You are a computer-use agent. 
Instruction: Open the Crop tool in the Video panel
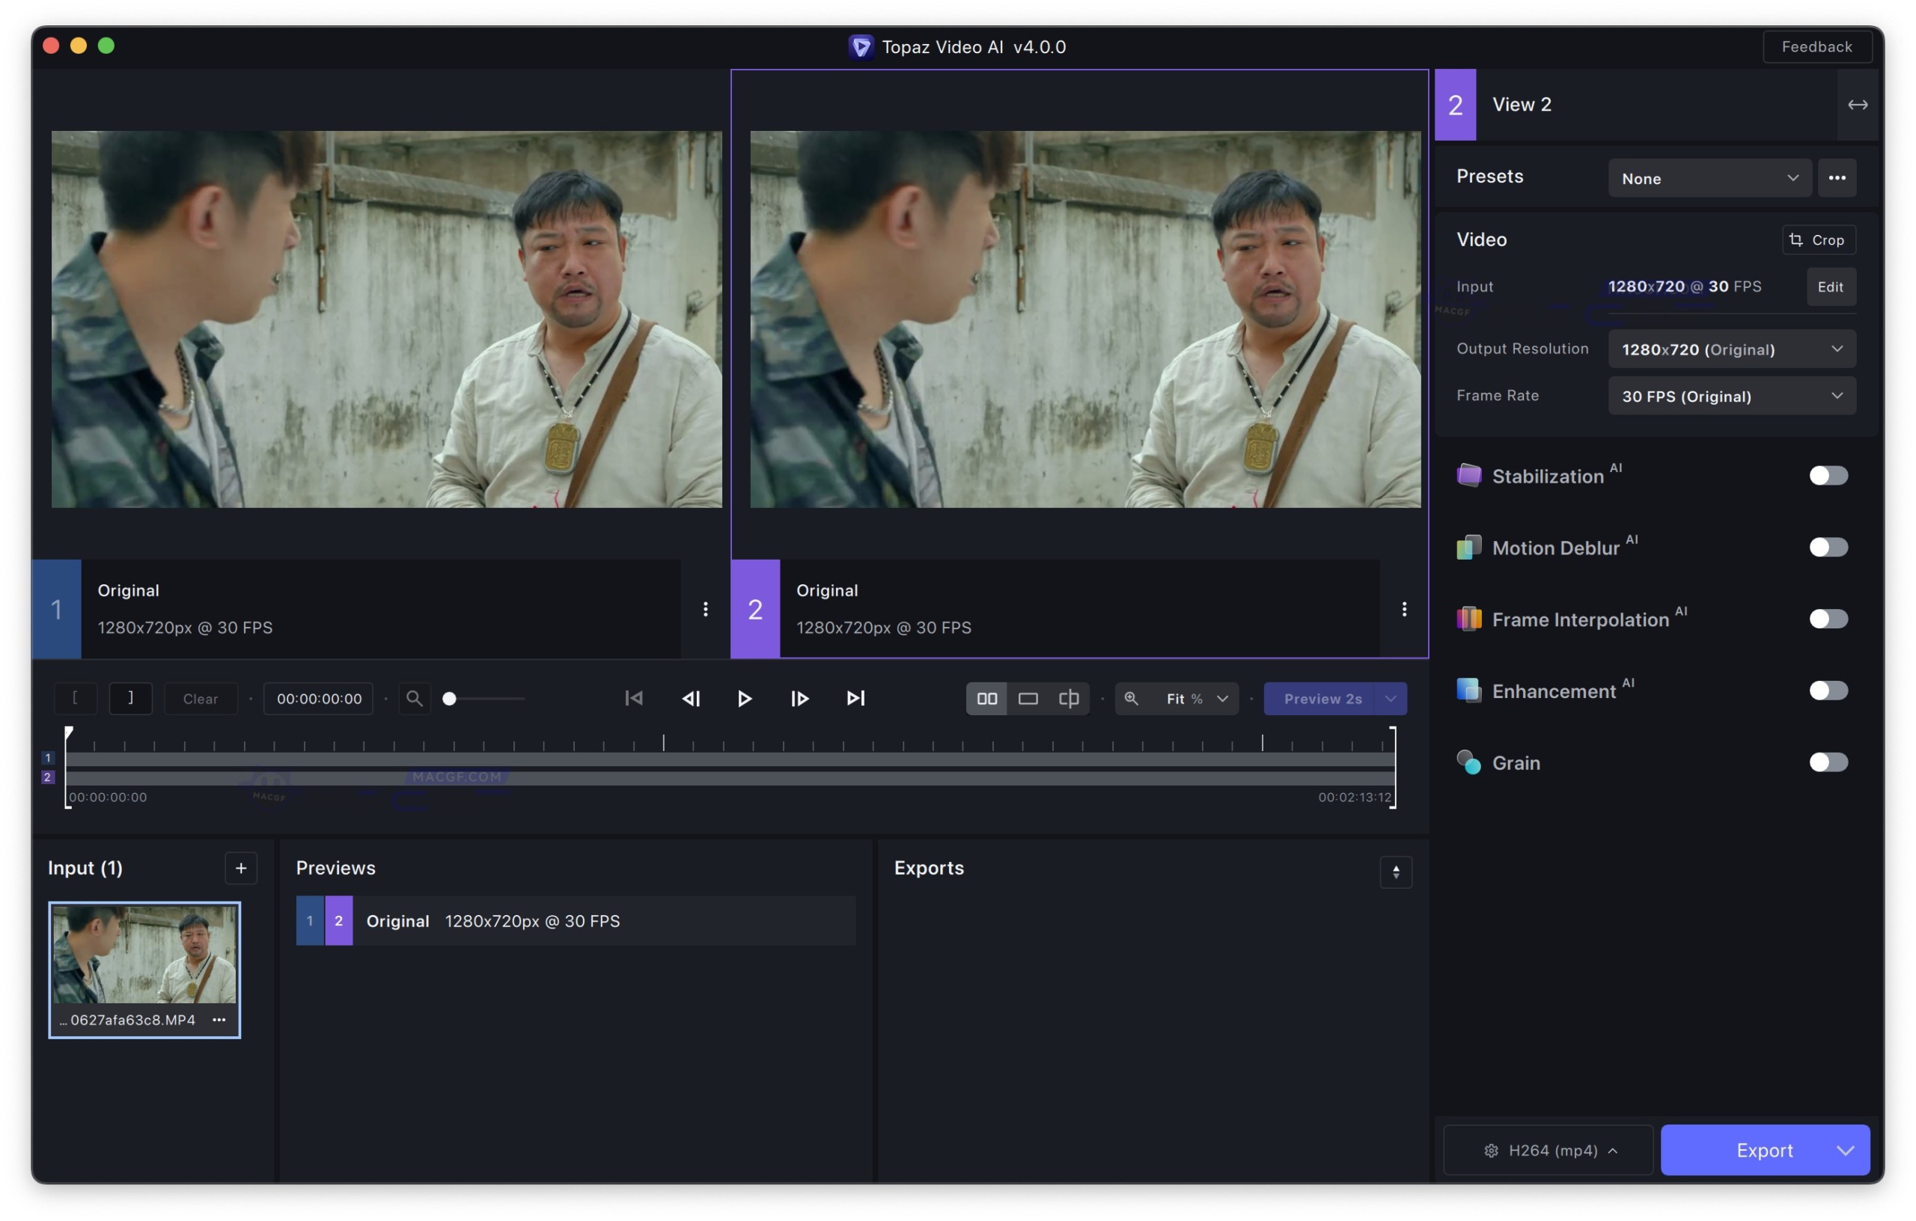(1819, 239)
